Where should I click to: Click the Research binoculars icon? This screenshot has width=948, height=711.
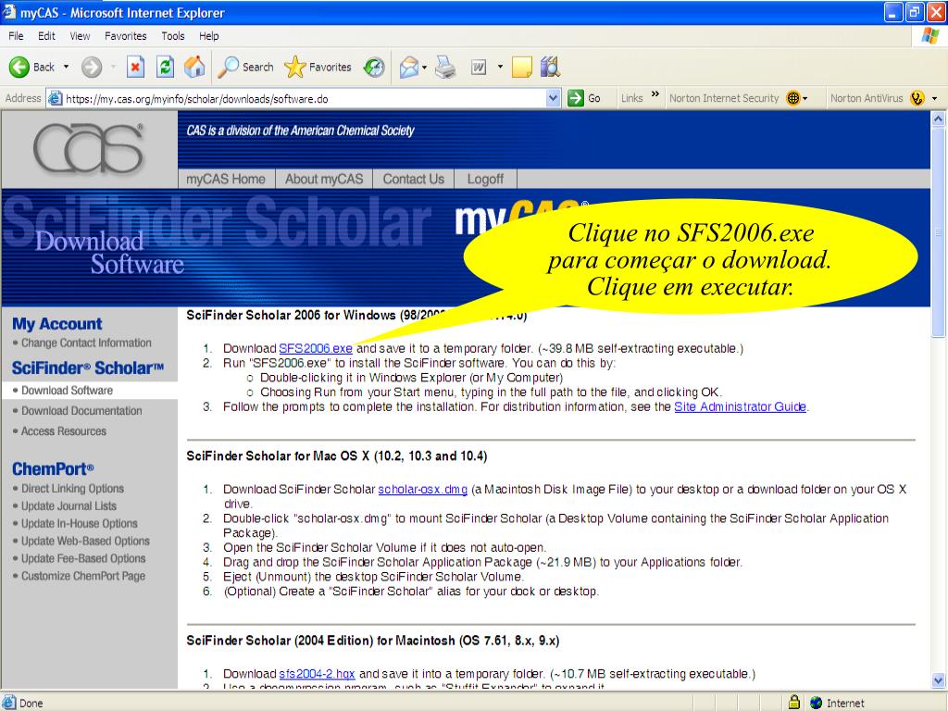click(x=550, y=67)
